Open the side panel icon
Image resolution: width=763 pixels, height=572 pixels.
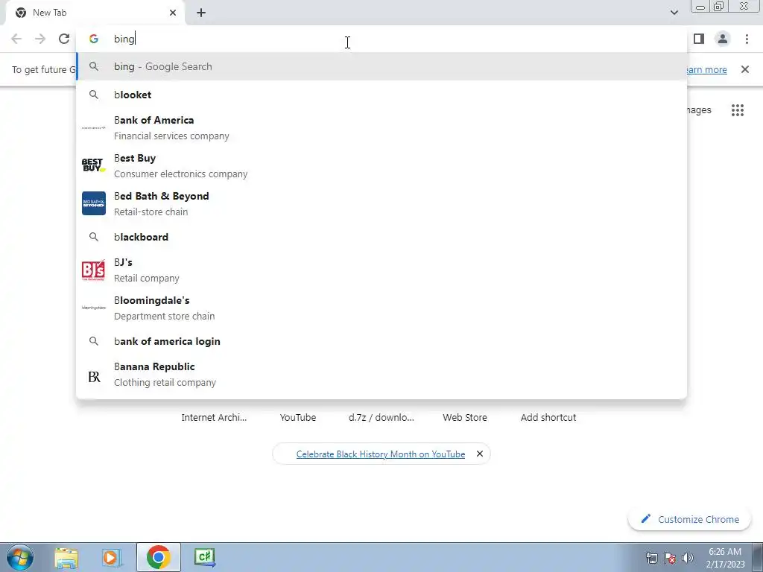[x=699, y=39]
